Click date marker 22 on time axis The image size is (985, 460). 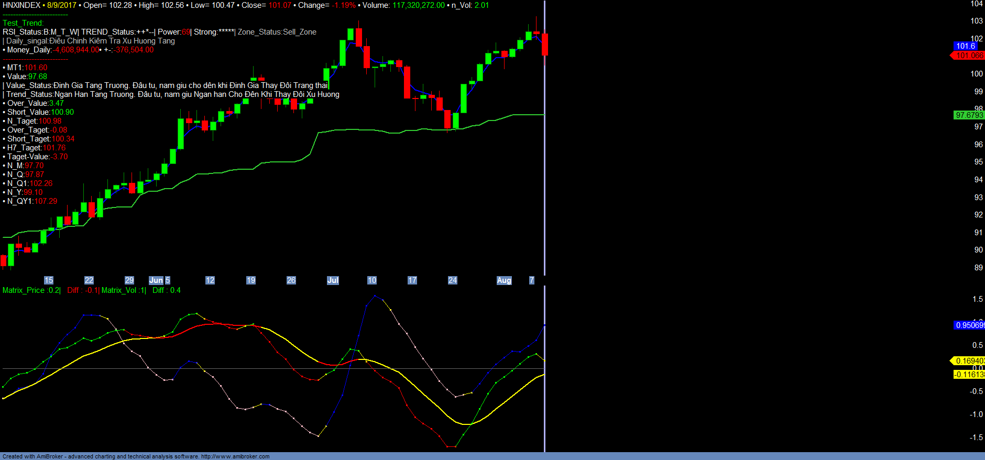click(x=89, y=280)
